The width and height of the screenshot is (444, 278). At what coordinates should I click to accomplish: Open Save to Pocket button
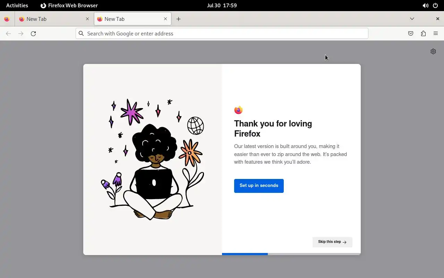[x=411, y=34]
